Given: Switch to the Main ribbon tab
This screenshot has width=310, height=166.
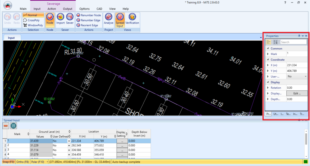Looking at the screenshot, I should (23, 9).
